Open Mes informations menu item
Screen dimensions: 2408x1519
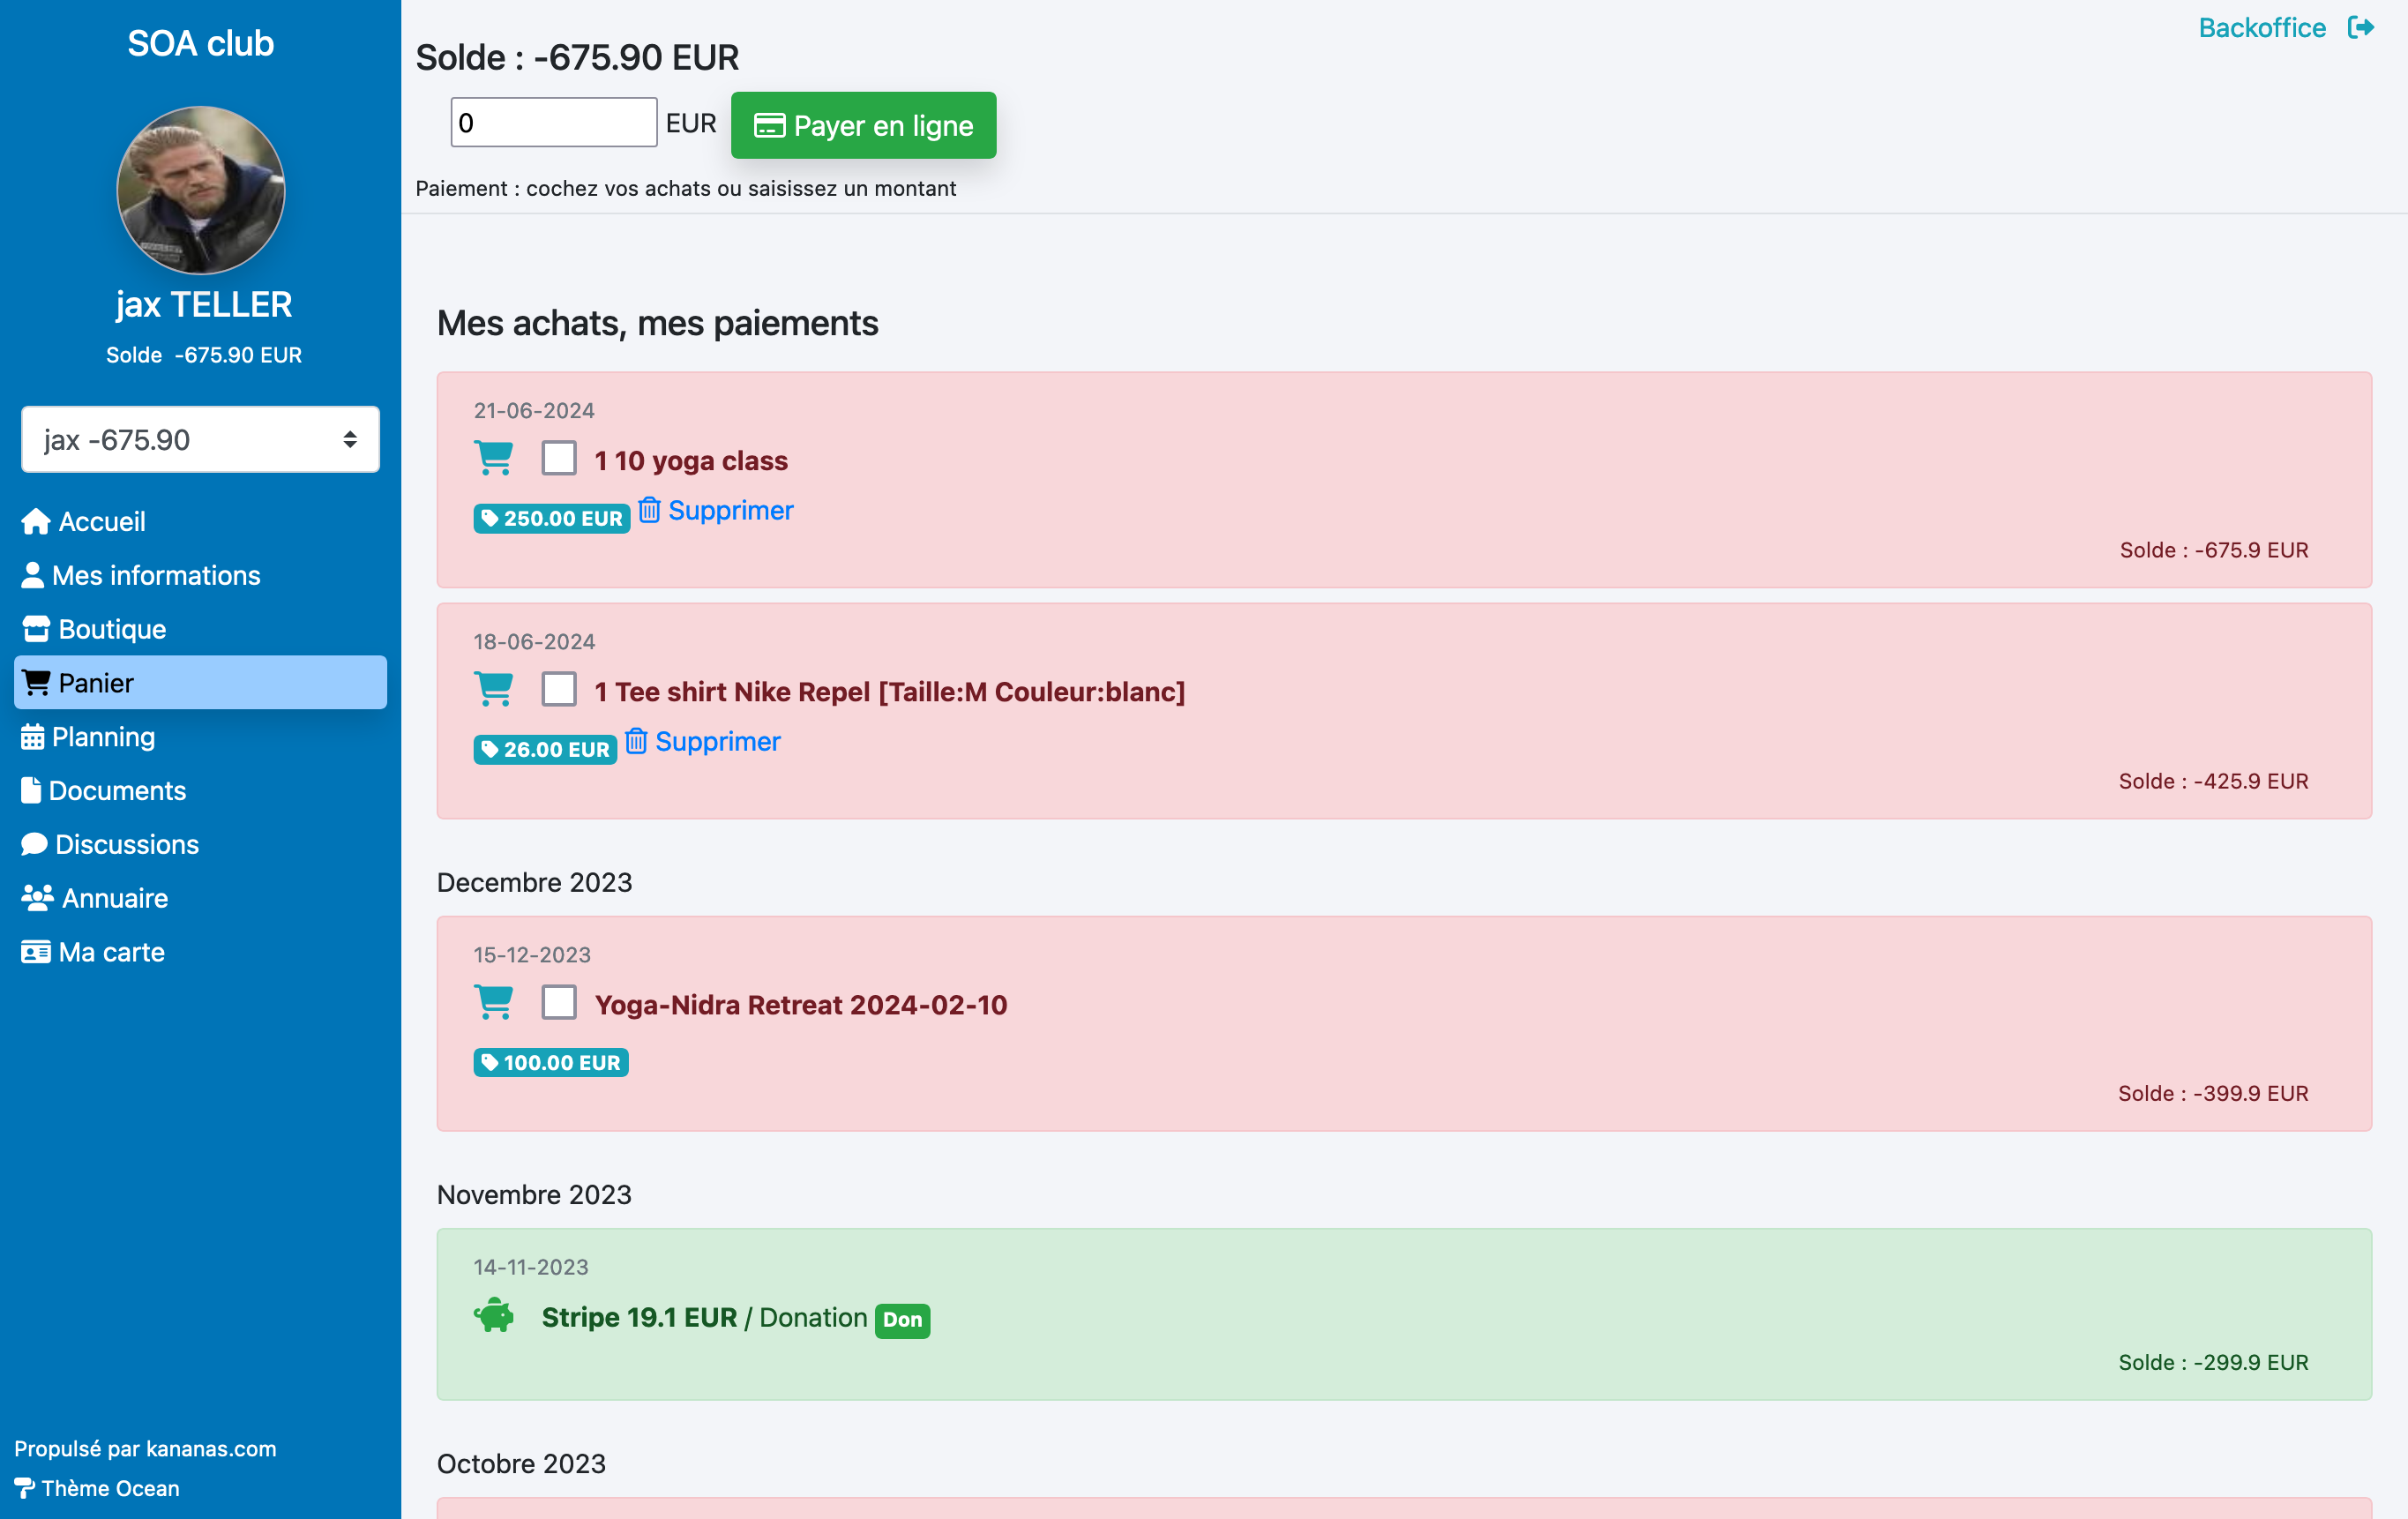[200, 575]
